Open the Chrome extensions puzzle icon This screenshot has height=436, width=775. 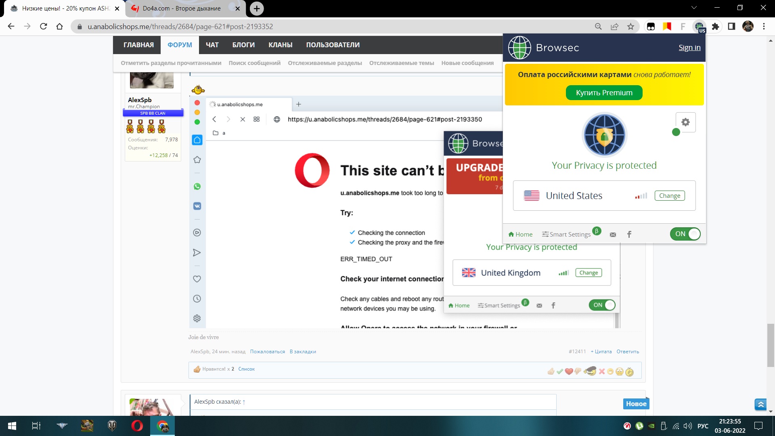click(716, 27)
